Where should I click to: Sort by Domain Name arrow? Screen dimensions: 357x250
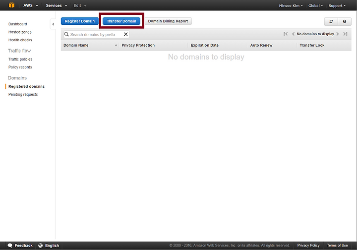point(116,45)
